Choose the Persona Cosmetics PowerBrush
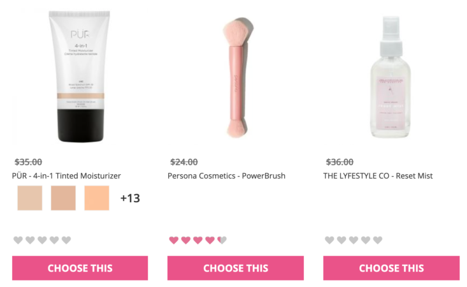Viewport: 467px width, 287px height. [x=236, y=268]
